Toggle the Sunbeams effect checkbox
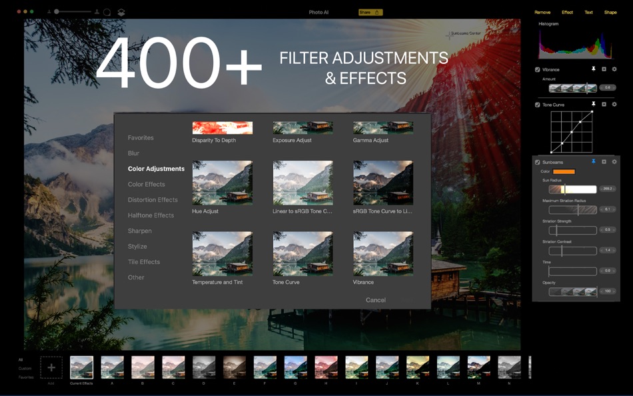This screenshot has width=633, height=396. (537, 161)
